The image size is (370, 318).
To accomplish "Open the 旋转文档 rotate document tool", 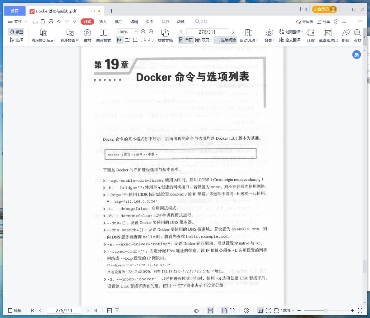I will (165, 36).
